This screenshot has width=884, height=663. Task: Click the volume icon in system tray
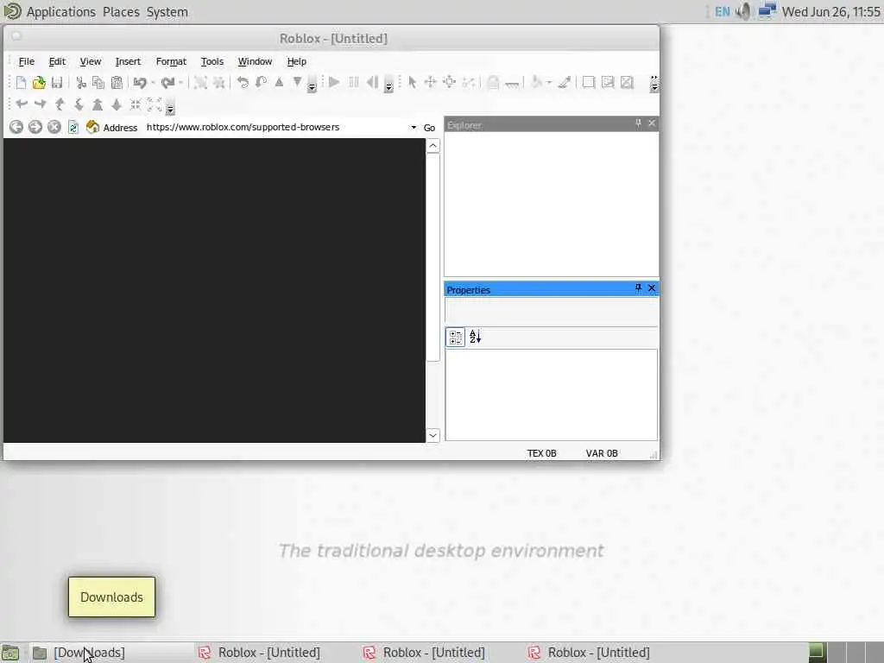tap(744, 11)
